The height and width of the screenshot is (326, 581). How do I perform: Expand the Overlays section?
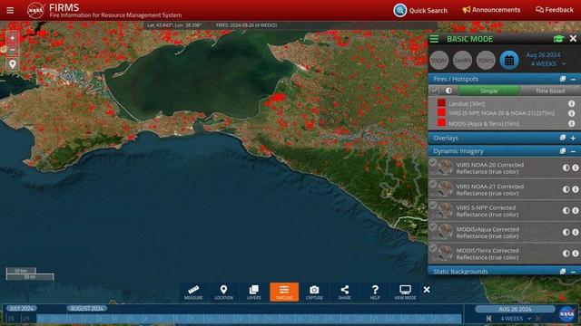tap(573, 138)
